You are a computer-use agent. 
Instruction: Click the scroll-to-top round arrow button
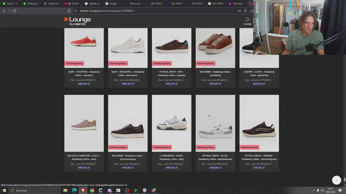(337, 180)
